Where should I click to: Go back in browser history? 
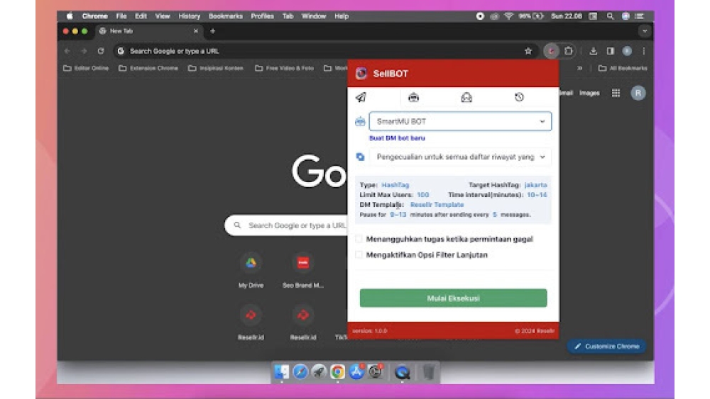click(67, 51)
